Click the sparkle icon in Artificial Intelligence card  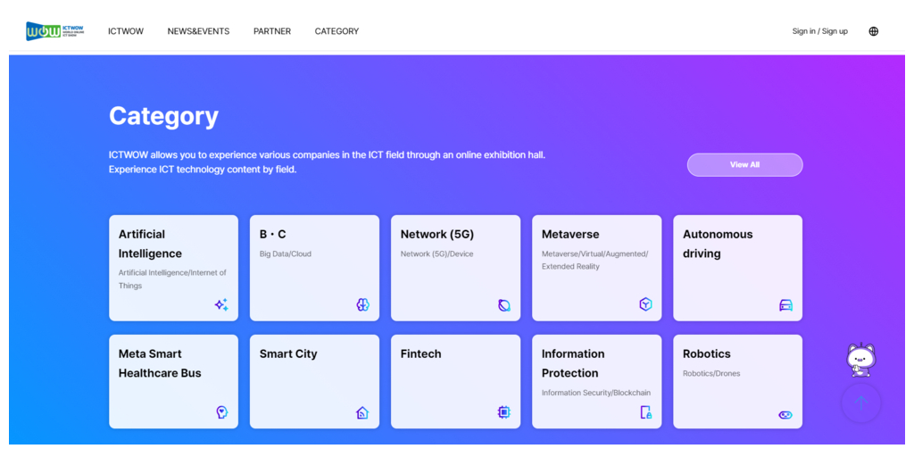(221, 304)
